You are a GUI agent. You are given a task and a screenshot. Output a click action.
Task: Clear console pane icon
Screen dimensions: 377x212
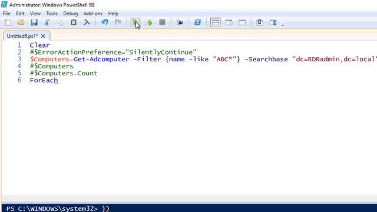[87, 22]
